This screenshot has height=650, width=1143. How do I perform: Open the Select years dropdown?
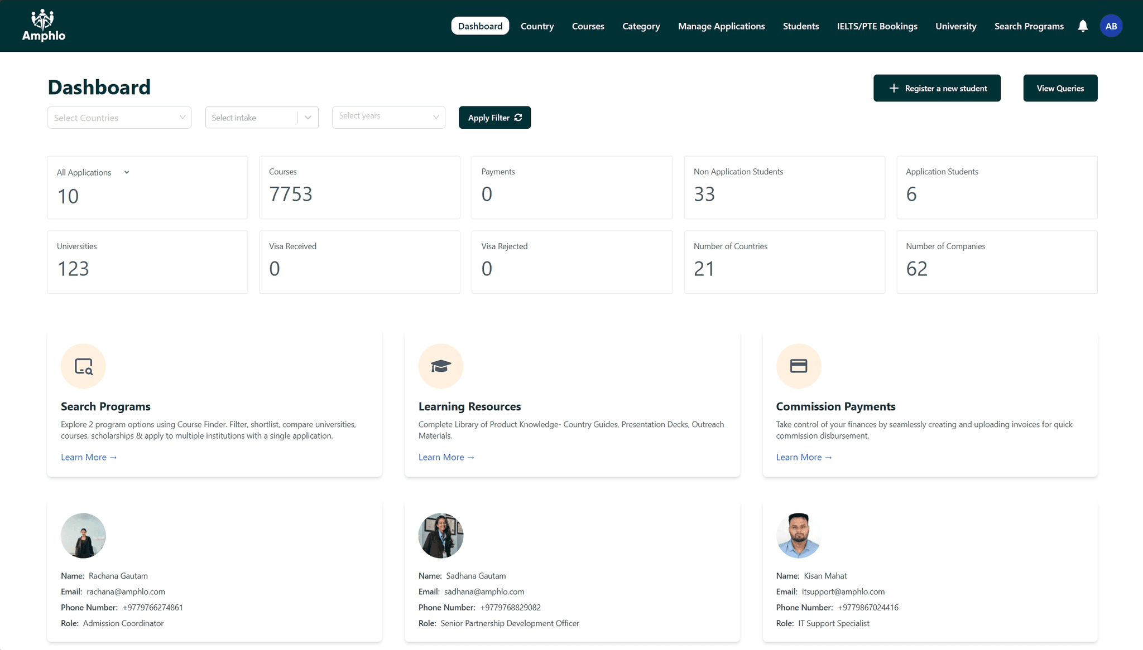388,117
